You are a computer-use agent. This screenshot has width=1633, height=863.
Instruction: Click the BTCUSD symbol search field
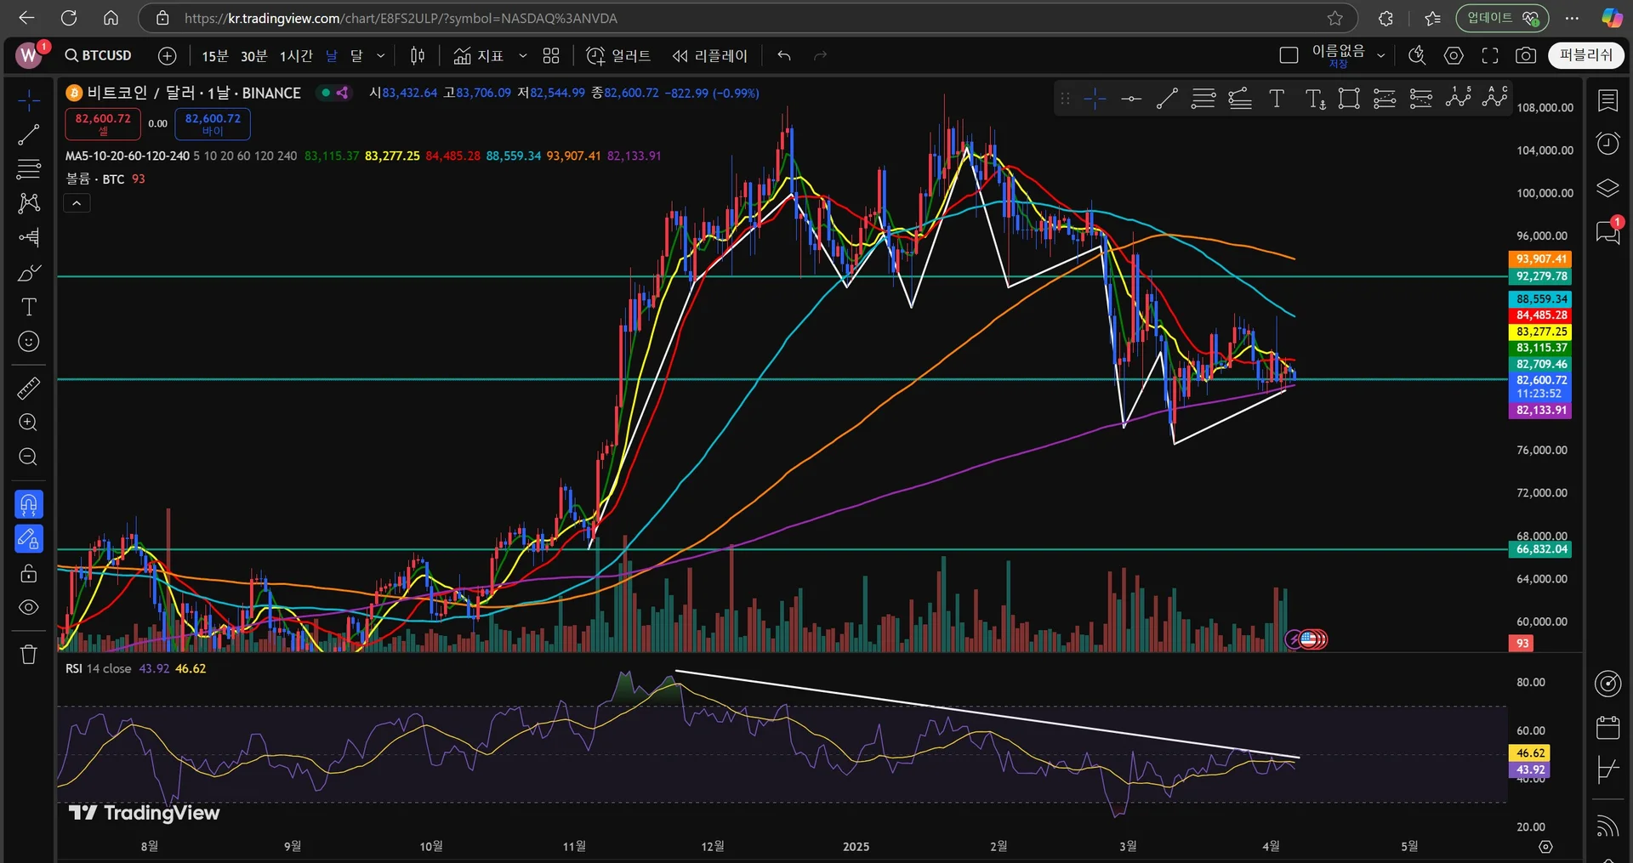tap(99, 56)
